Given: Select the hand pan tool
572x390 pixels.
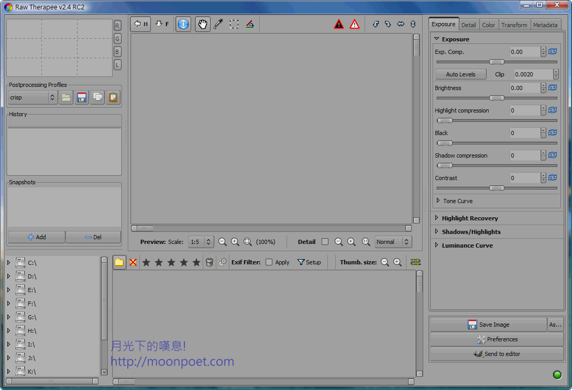Looking at the screenshot, I should (x=203, y=24).
